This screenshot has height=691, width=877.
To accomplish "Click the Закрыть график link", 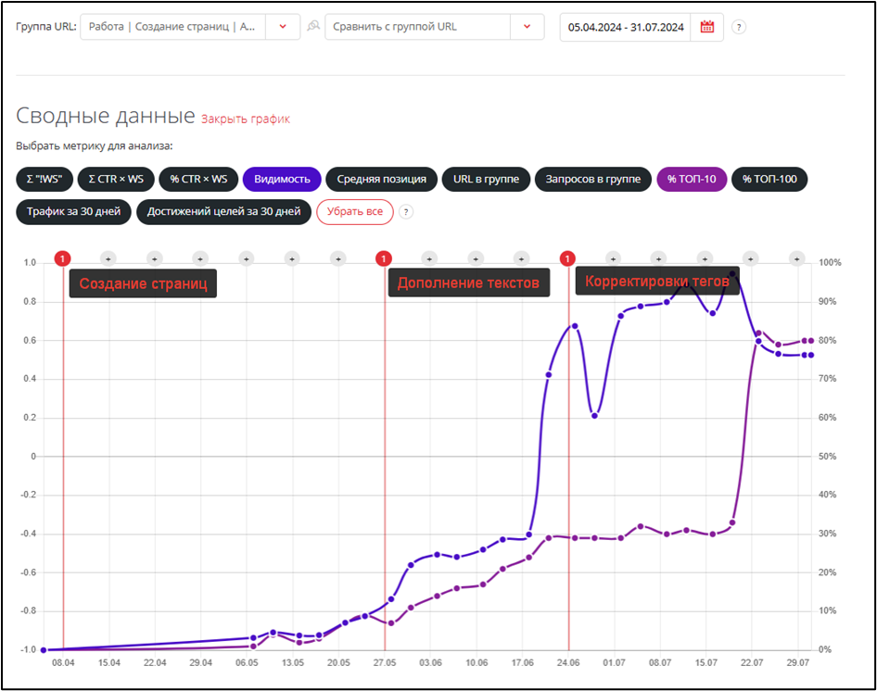I will pos(246,119).
